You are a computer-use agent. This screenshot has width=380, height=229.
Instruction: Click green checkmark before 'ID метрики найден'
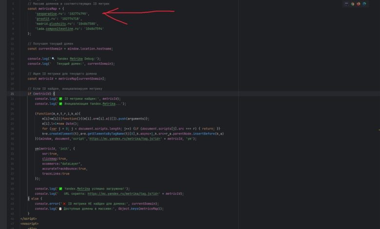(x=60, y=98)
